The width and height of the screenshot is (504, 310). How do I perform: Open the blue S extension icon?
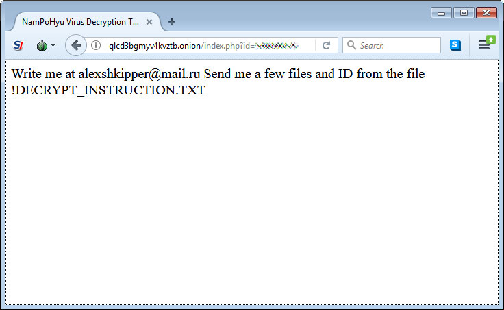(455, 45)
